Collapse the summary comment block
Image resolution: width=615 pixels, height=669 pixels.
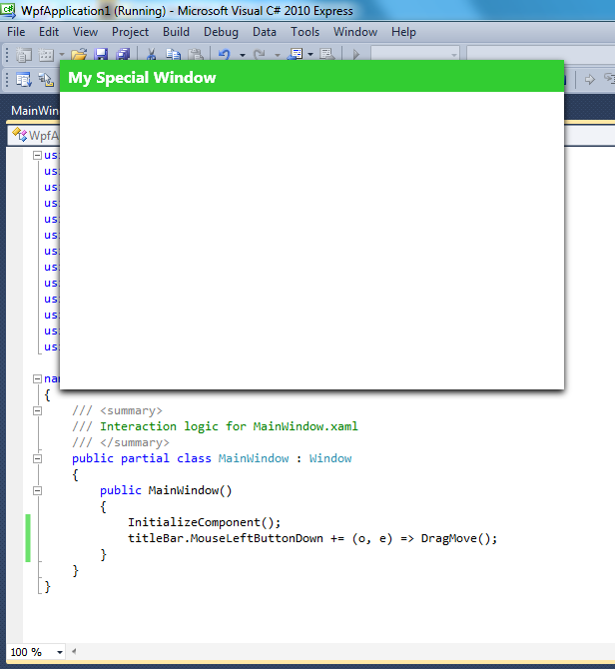[x=38, y=410]
